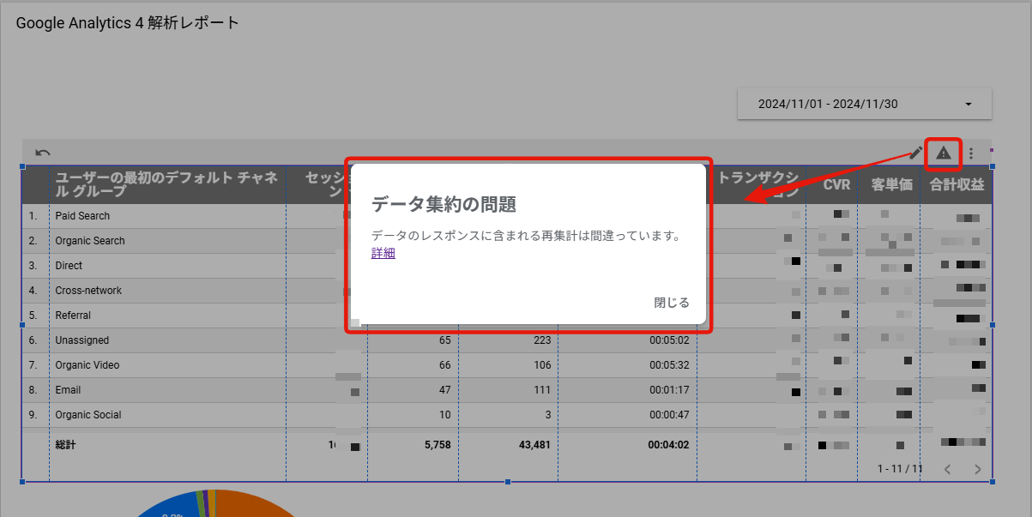Click the orange pie chart slice

(x=253, y=504)
